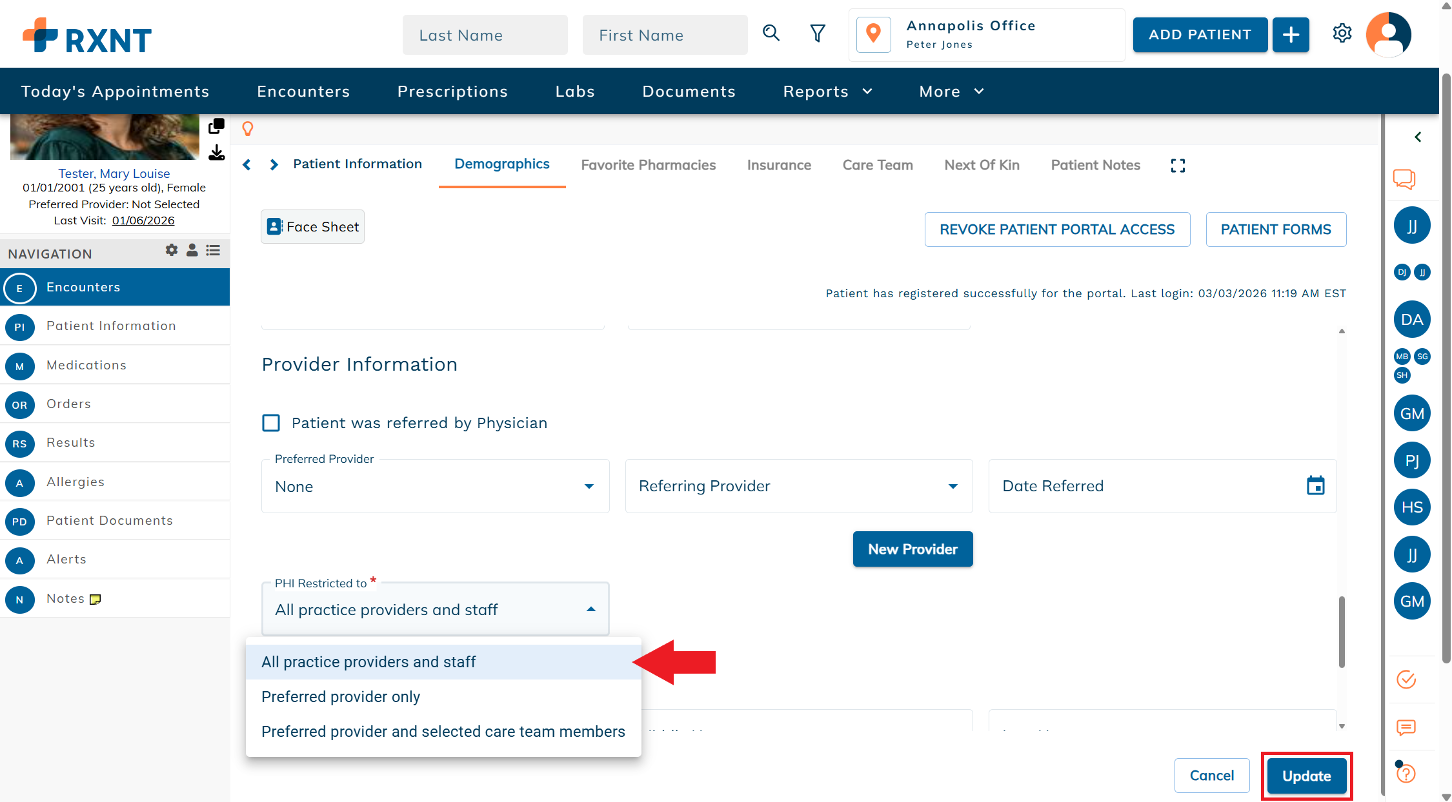The height and width of the screenshot is (802, 1452).
Task: Click the lightbulb tips icon
Action: pos(248,128)
